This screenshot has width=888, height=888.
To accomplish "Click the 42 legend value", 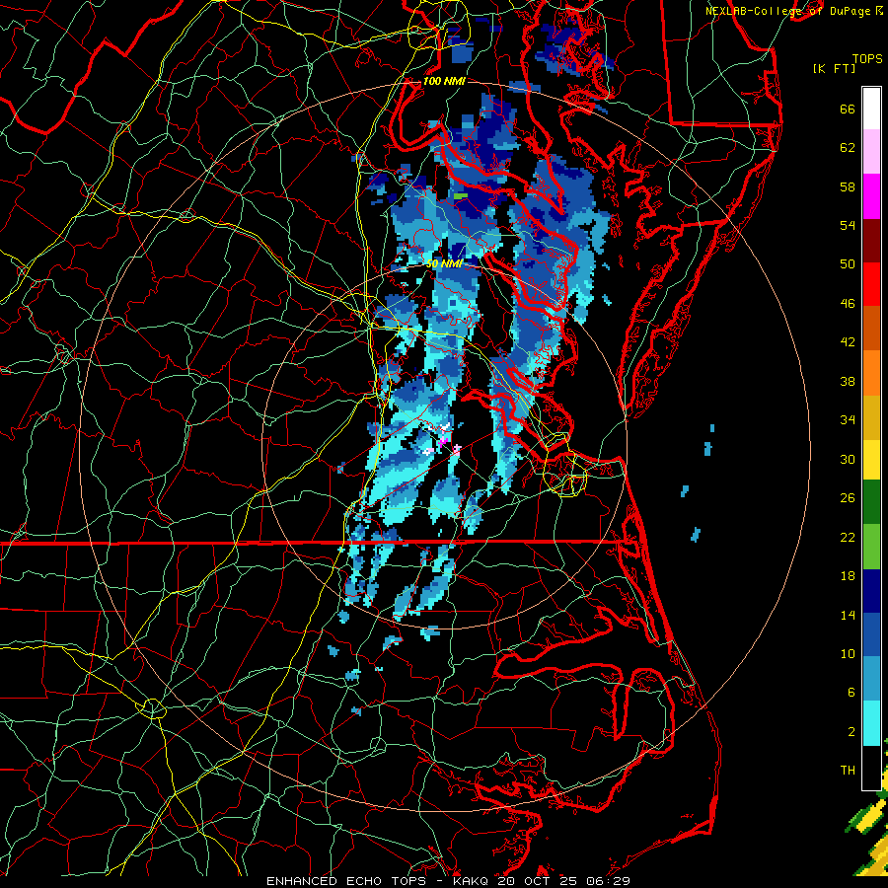I will (848, 341).
